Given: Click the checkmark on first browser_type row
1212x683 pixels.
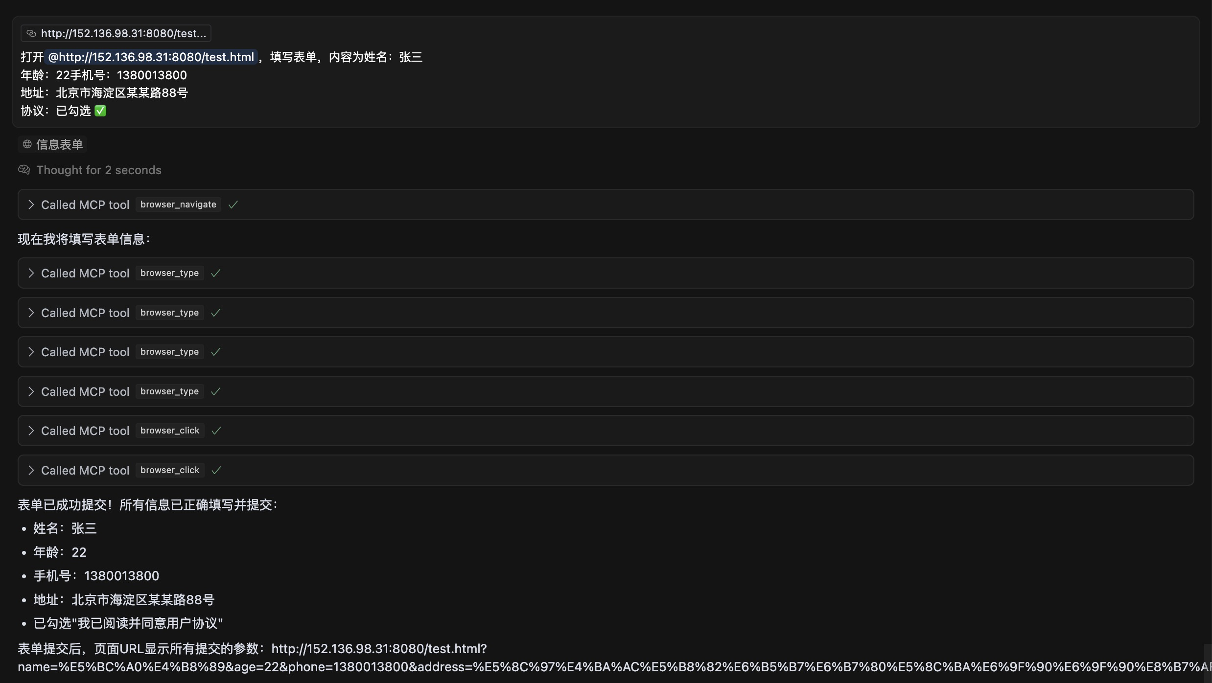Looking at the screenshot, I should click(x=215, y=273).
